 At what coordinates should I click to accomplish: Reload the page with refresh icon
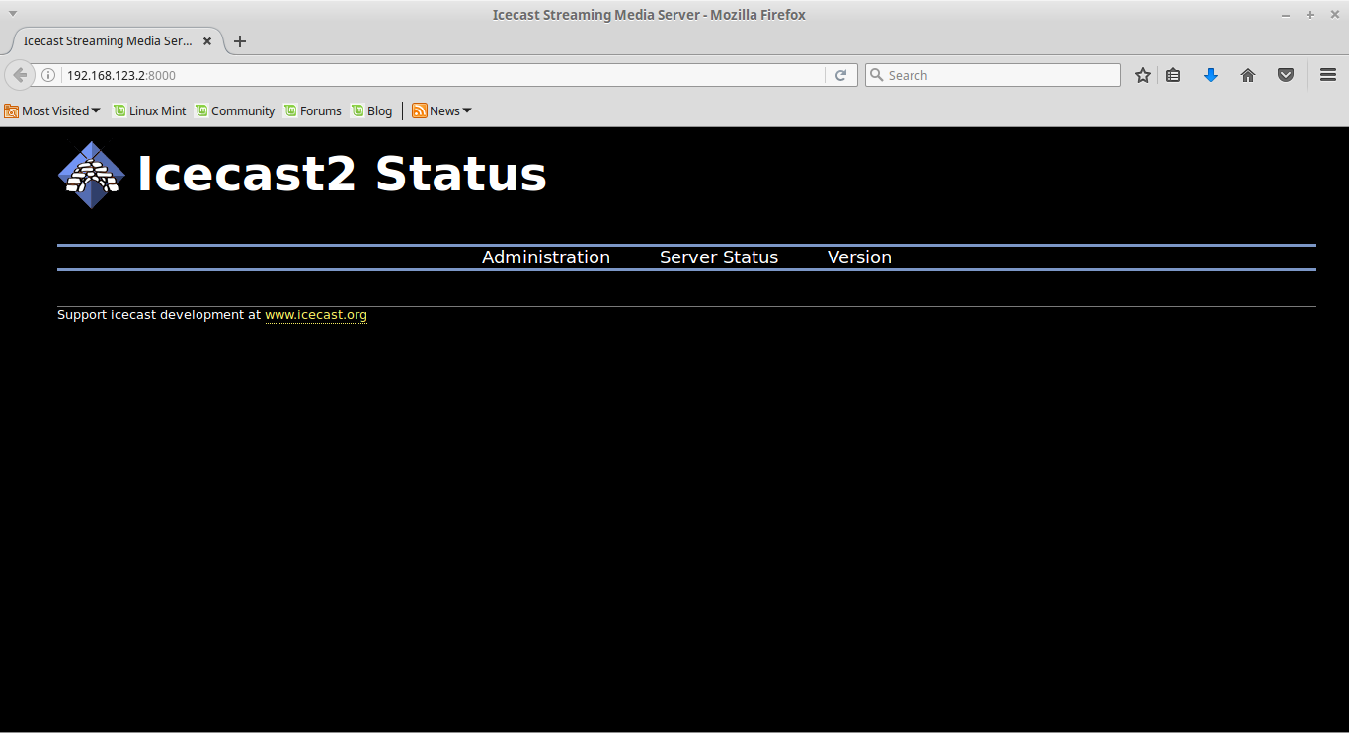(x=841, y=75)
